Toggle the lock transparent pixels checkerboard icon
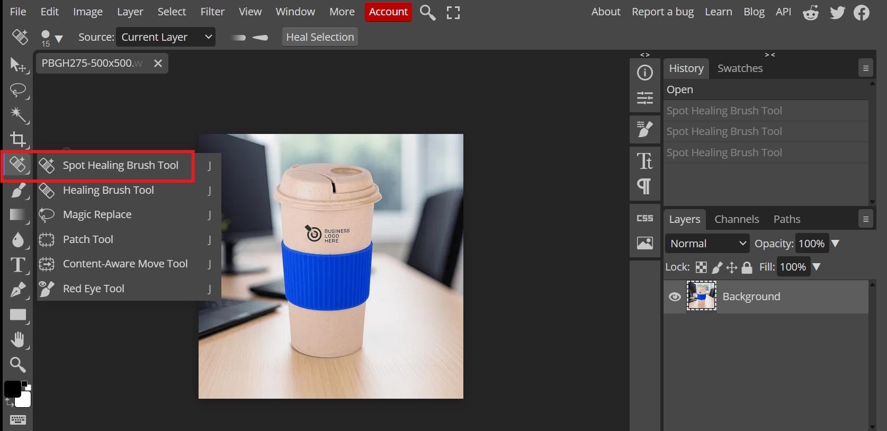Viewport: 887px width, 431px height. coord(701,267)
